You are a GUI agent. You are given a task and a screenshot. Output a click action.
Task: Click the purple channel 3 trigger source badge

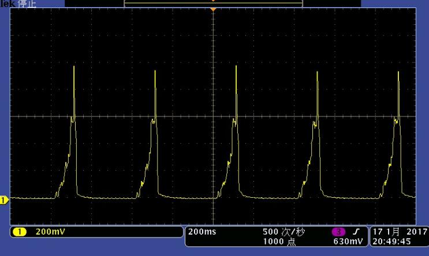click(x=337, y=232)
